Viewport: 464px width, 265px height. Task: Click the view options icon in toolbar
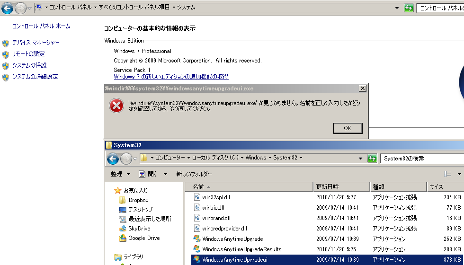tap(447, 174)
